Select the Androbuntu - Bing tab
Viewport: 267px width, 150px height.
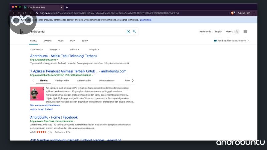point(43,7)
